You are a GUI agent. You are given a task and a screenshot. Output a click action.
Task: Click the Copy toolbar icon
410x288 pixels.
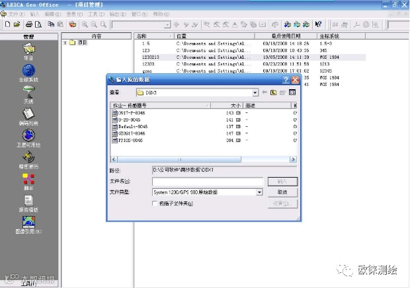point(51,24)
